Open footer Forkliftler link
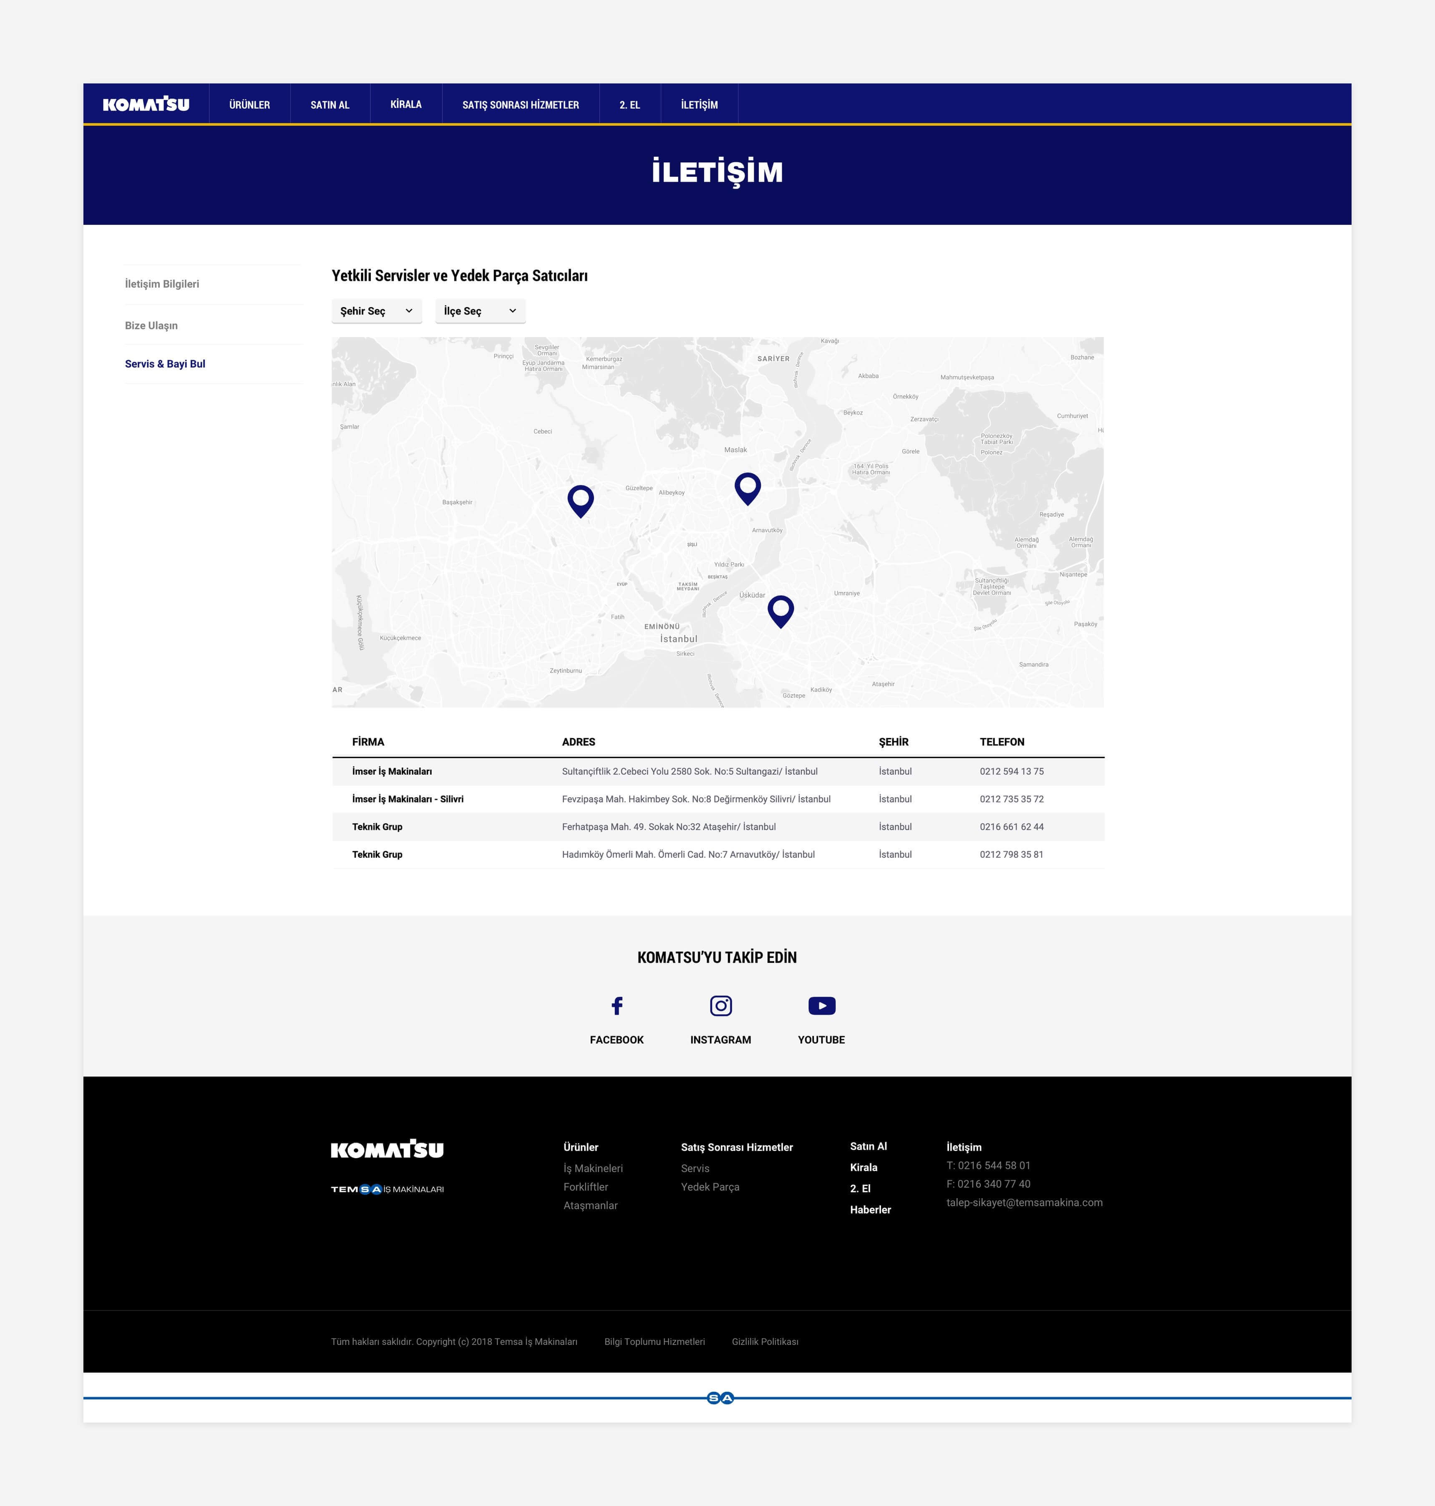 (586, 1186)
